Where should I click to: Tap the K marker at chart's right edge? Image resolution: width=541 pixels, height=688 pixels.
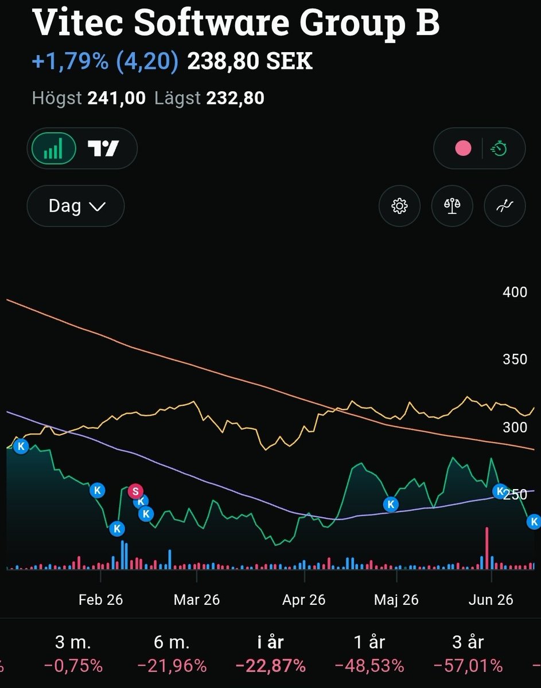[534, 521]
